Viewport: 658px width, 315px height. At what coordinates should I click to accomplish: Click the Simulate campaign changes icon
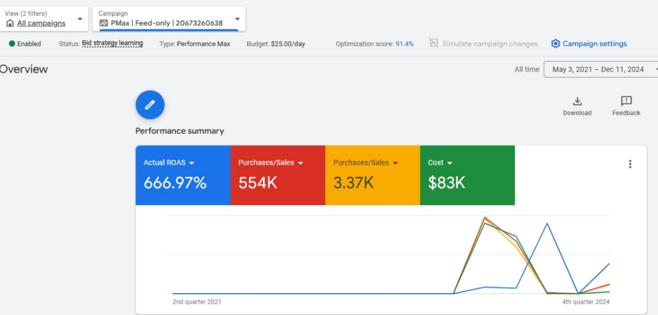pyautogui.click(x=434, y=44)
